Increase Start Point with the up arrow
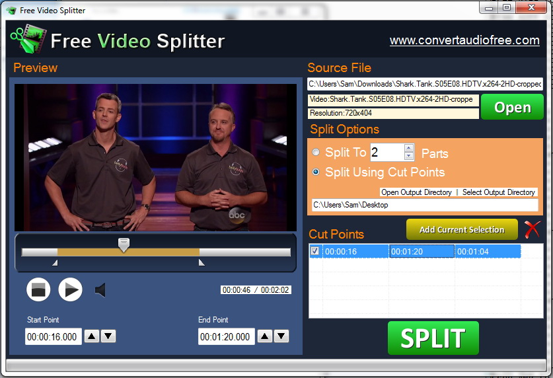 [x=92, y=336]
